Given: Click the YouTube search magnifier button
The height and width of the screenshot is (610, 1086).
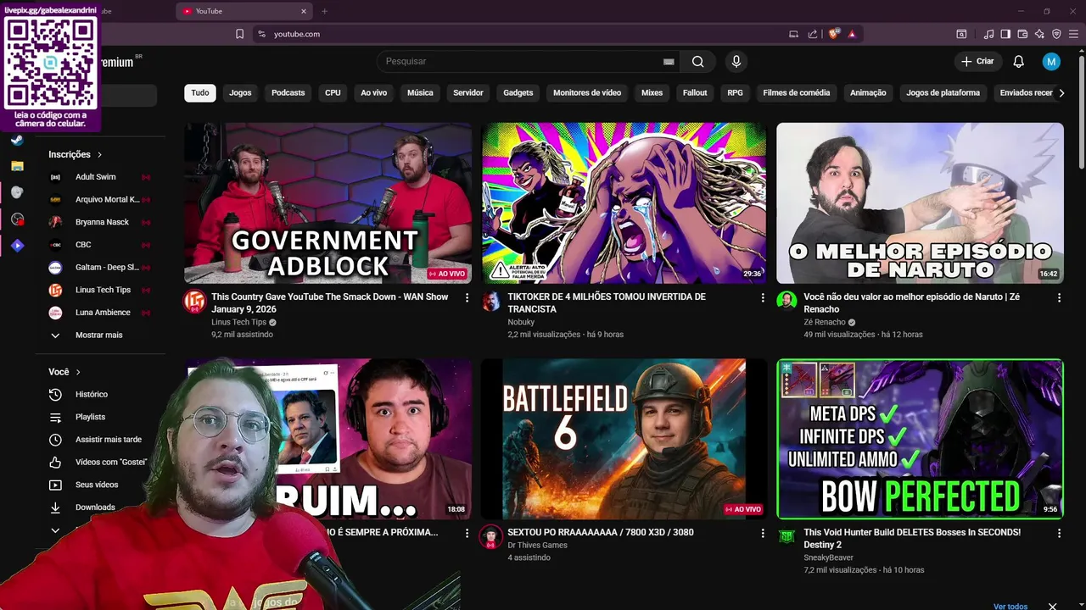Looking at the screenshot, I should [697, 61].
